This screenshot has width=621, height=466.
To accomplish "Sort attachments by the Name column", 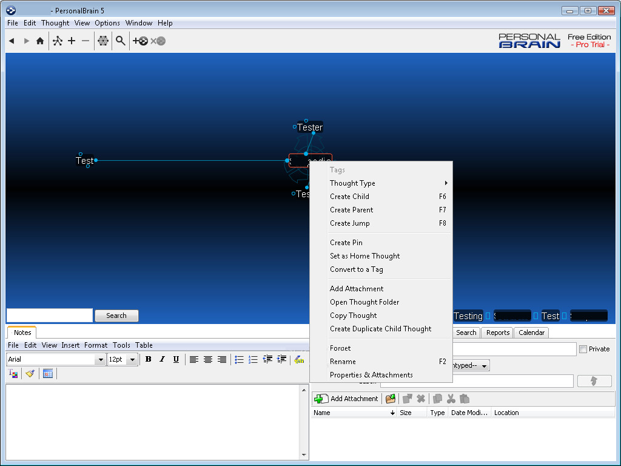I will (354, 413).
